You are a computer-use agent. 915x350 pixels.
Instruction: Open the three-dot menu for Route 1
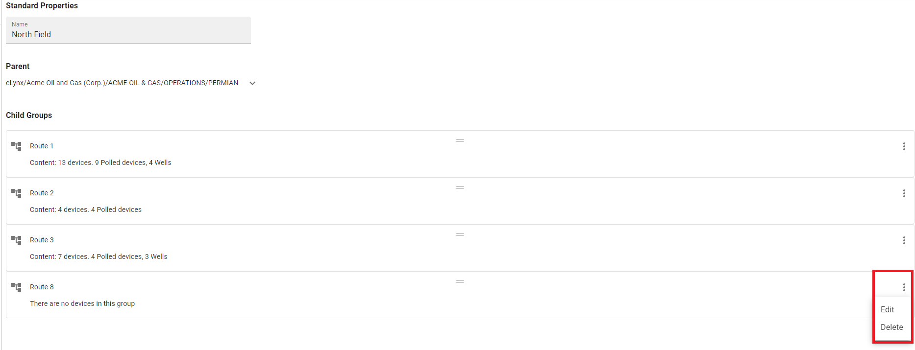tap(904, 146)
